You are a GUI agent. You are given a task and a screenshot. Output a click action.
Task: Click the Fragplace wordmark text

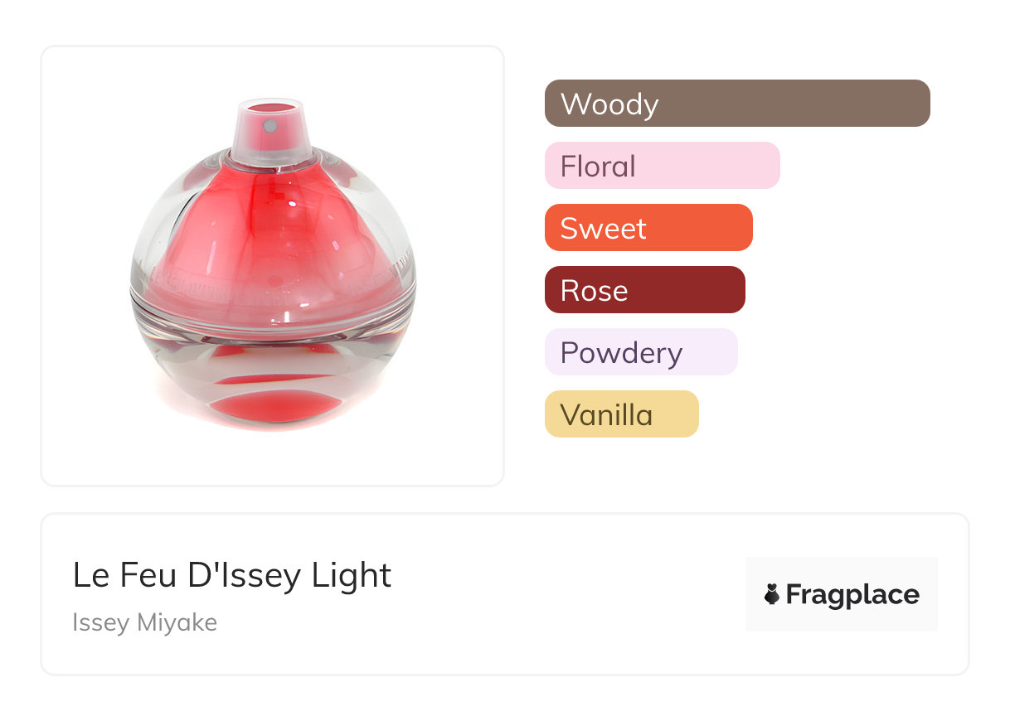pyautogui.click(x=852, y=594)
